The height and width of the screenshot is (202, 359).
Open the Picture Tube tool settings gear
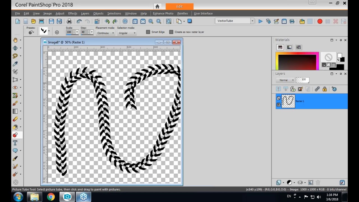tap(57, 32)
